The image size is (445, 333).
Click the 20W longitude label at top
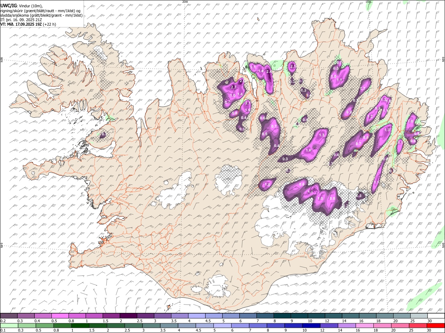click(x=185, y=1)
